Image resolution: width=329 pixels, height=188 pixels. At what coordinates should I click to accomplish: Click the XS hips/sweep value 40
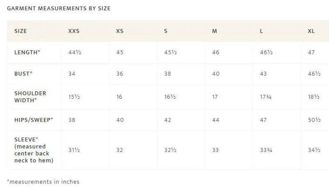pyautogui.click(x=120, y=120)
